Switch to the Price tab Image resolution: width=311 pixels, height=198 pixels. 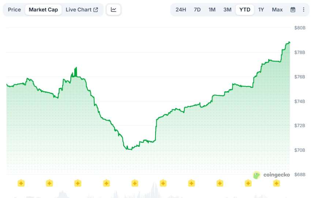pyautogui.click(x=15, y=10)
